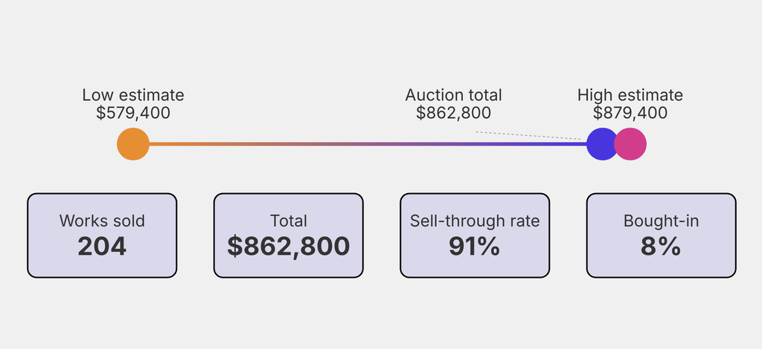The height and width of the screenshot is (349, 762).
Task: Select the 91% sell-through figure
Action: tap(475, 246)
